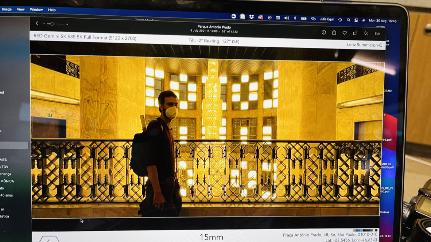Auto-enhance photo with the magic wand
This screenshot has height=242, width=431.
click(x=366, y=34)
